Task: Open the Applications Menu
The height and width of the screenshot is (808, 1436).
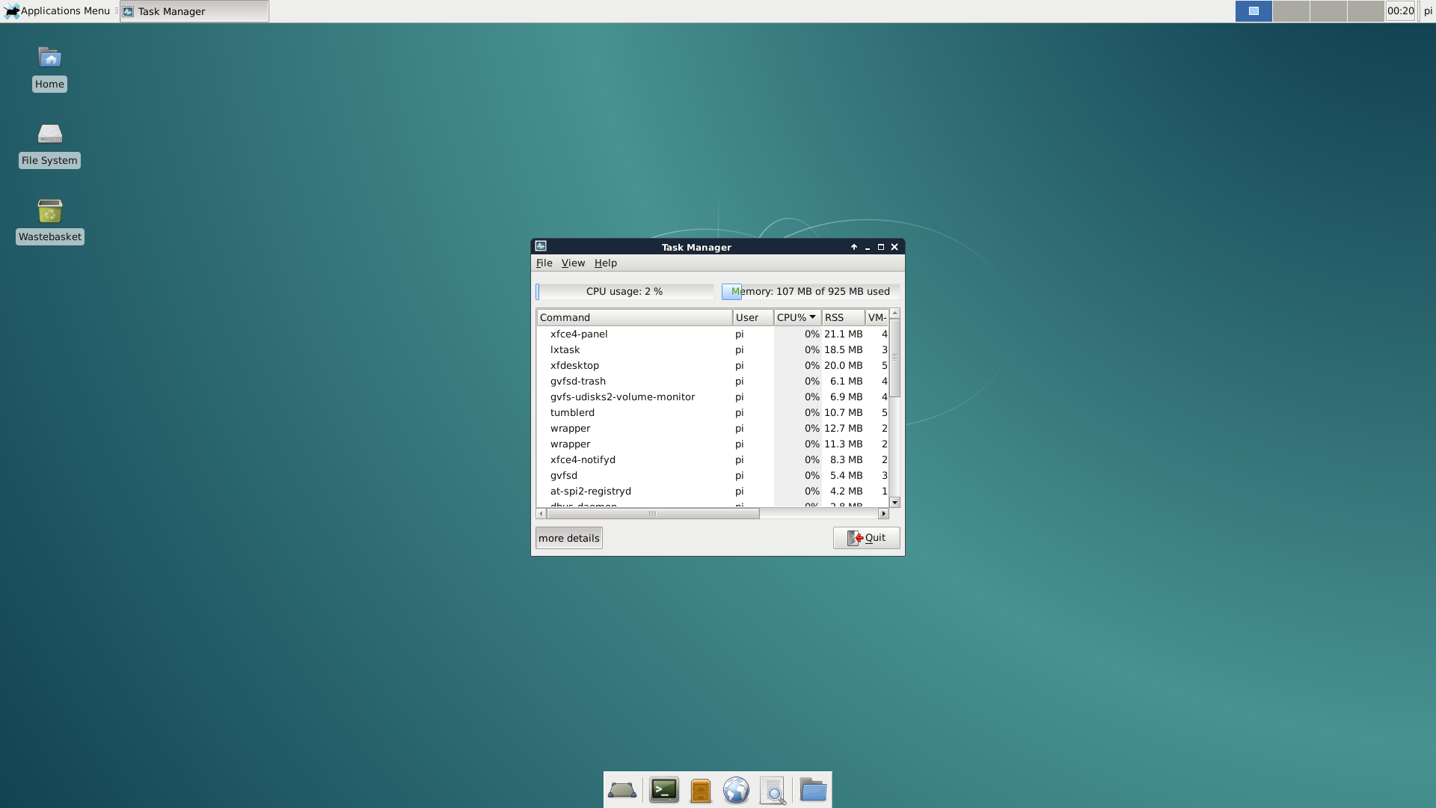Action: point(58,11)
